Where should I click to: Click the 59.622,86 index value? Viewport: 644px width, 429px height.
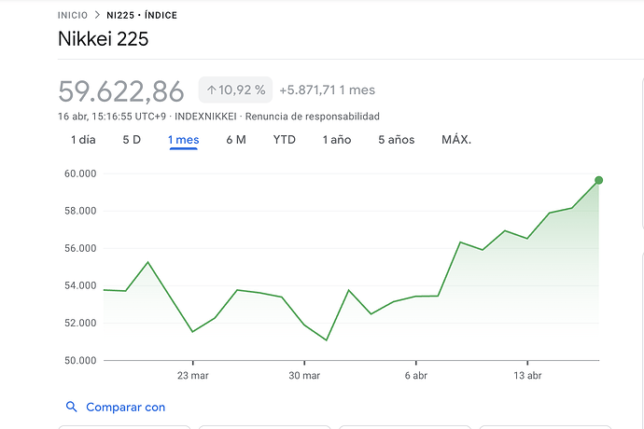121,91
